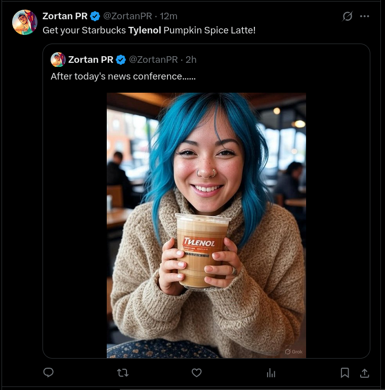Open view analytics bar chart icon
Image resolution: width=385 pixels, height=390 pixels.
click(271, 373)
